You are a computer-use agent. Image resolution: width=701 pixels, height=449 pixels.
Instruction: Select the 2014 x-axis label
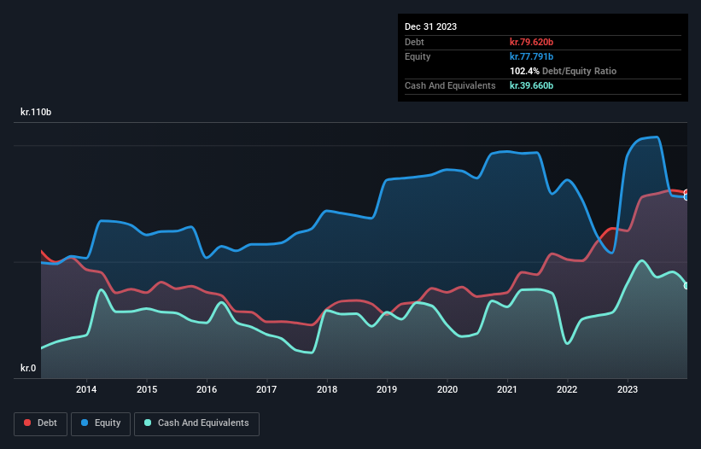tap(86, 389)
